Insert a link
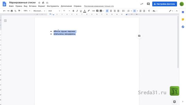 coord(94,11)
